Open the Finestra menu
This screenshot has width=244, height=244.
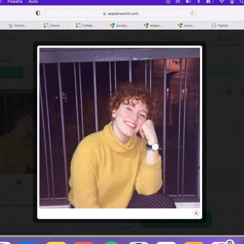15,2
